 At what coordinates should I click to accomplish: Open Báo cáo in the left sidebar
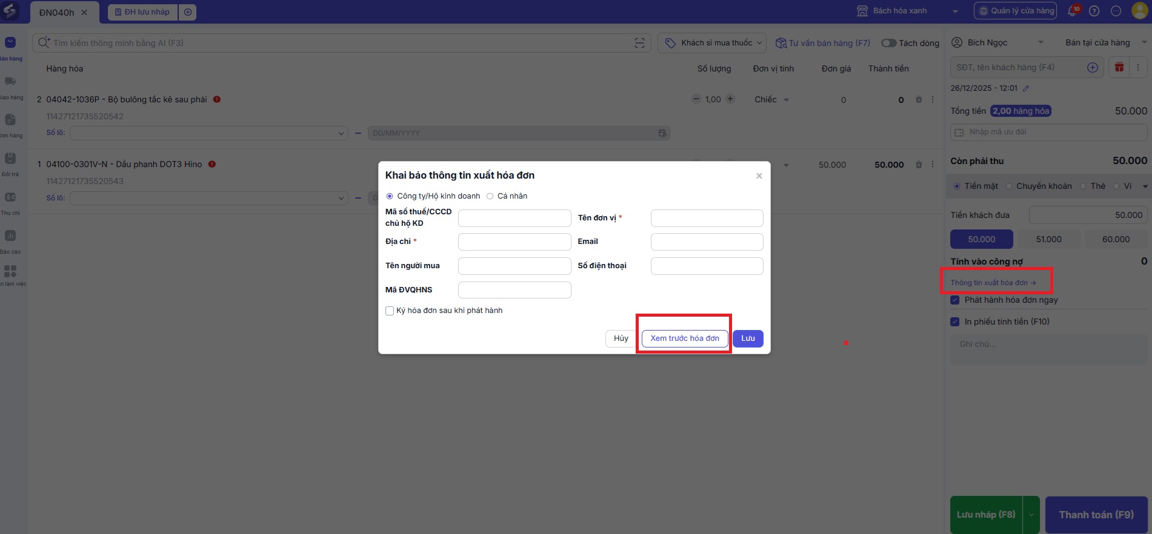10,240
